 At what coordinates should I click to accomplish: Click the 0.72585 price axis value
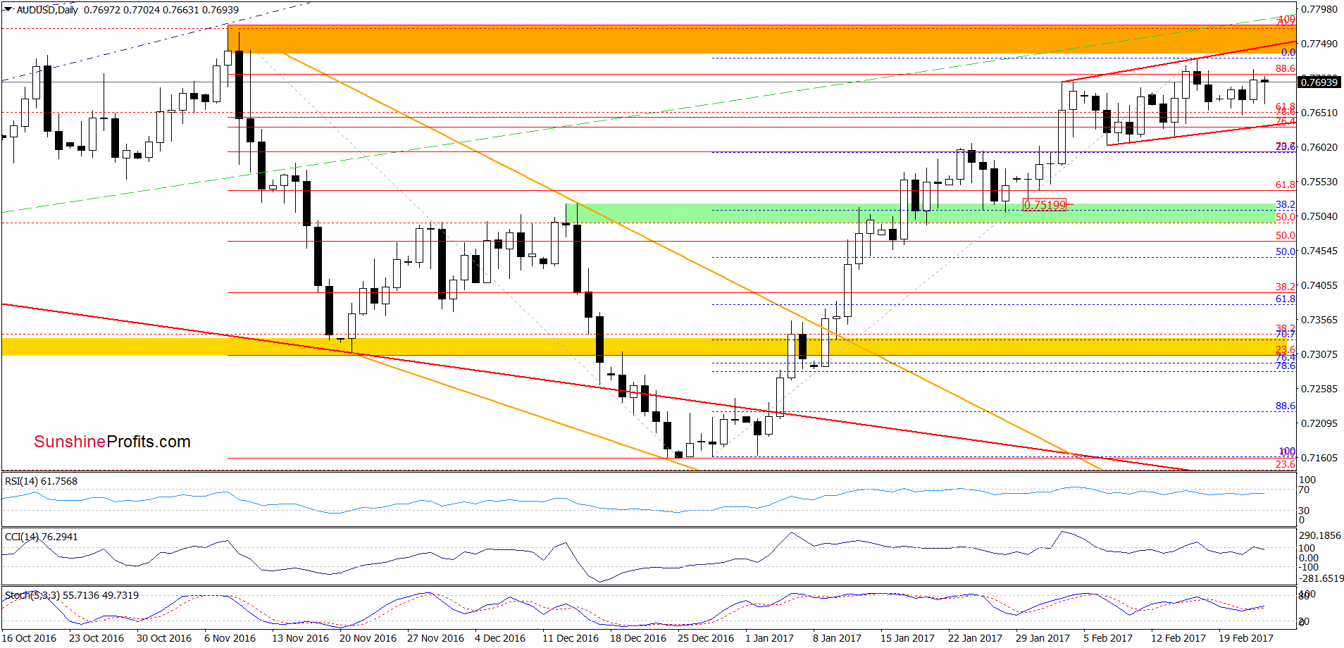pyautogui.click(x=1319, y=389)
